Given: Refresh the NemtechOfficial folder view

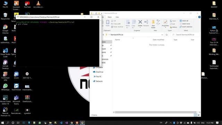Looking at the screenshot, I should coord(166,35).
